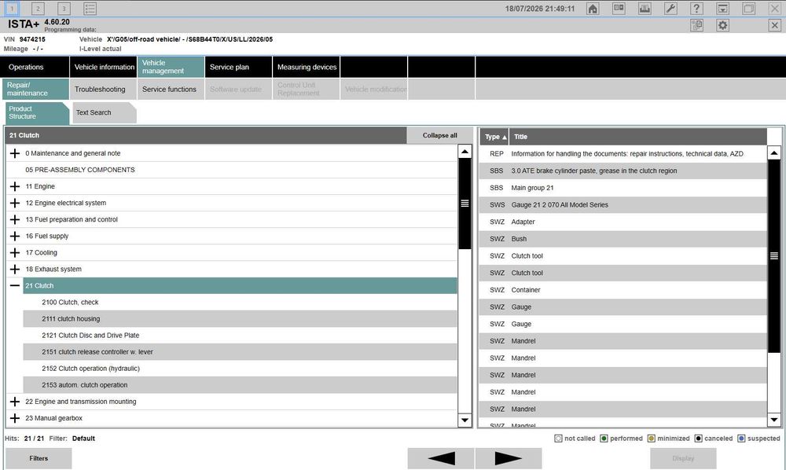This screenshot has height=470, width=786.
Task: Open the Operations menu tab
Action: 35,67
